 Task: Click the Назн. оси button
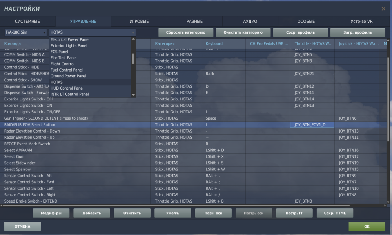coord(213,213)
